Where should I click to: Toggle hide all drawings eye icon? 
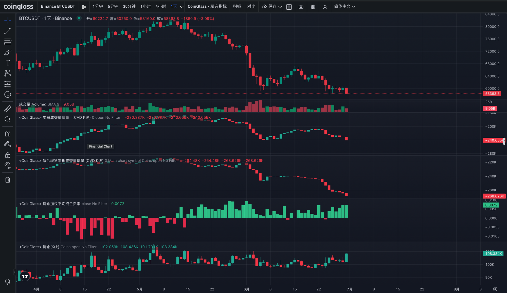click(x=8, y=166)
